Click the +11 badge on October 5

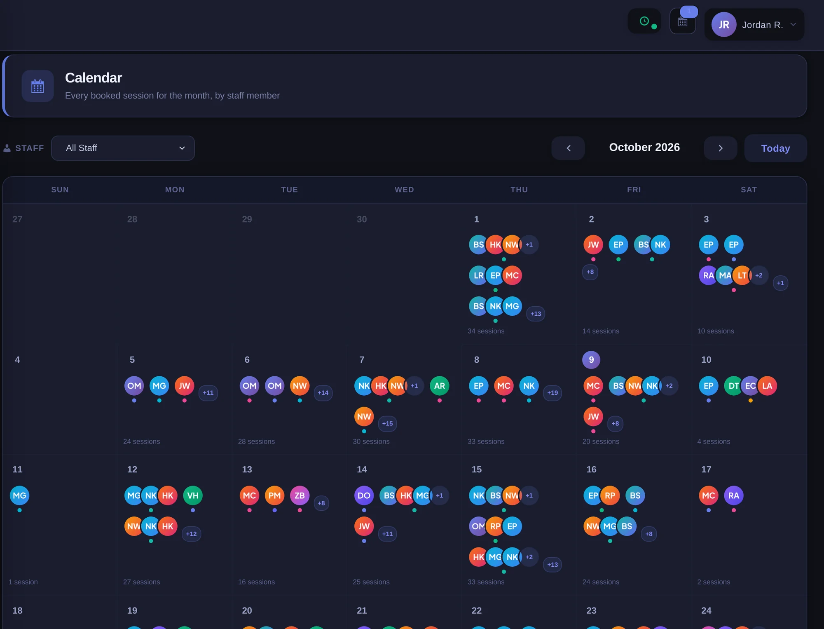pos(208,393)
